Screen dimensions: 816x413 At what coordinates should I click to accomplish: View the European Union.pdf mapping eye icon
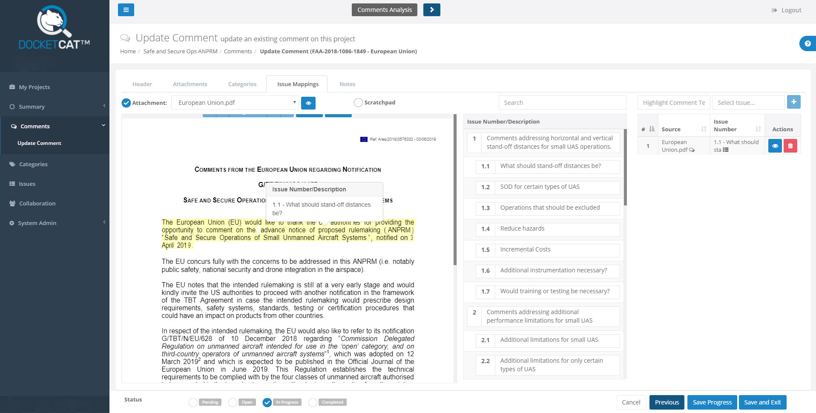point(775,146)
